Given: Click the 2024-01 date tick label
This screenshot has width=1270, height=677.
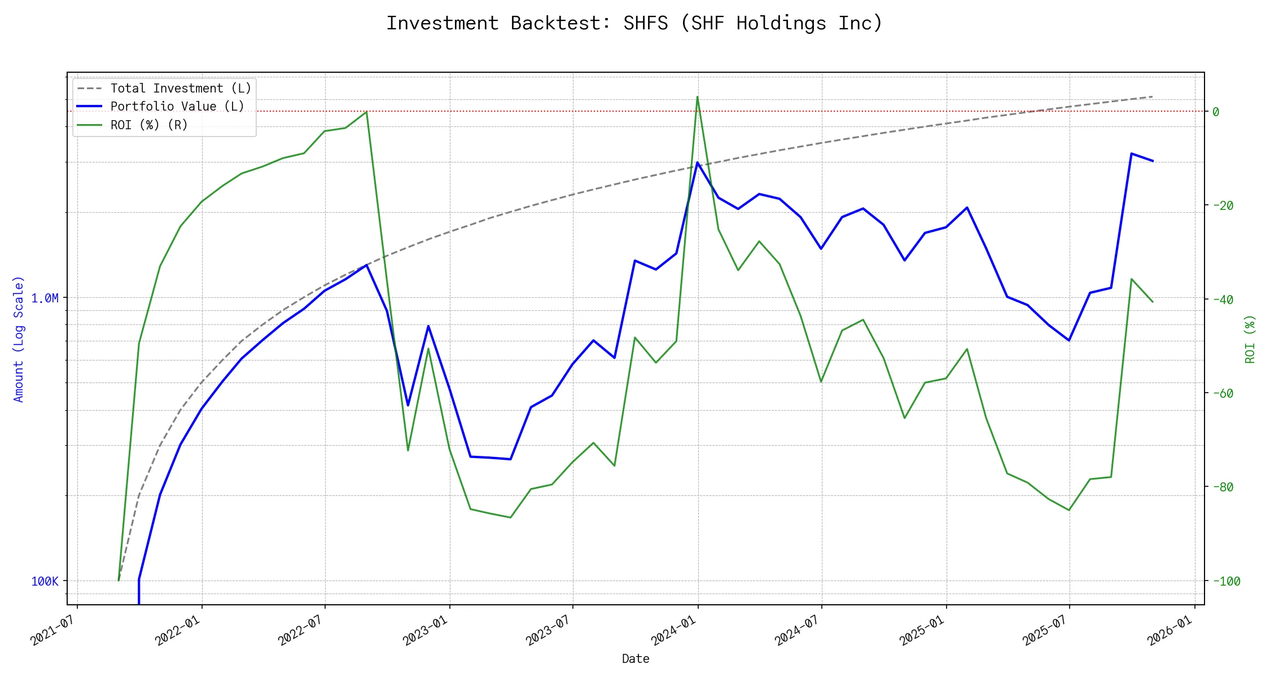Looking at the screenshot, I should pos(672,631).
